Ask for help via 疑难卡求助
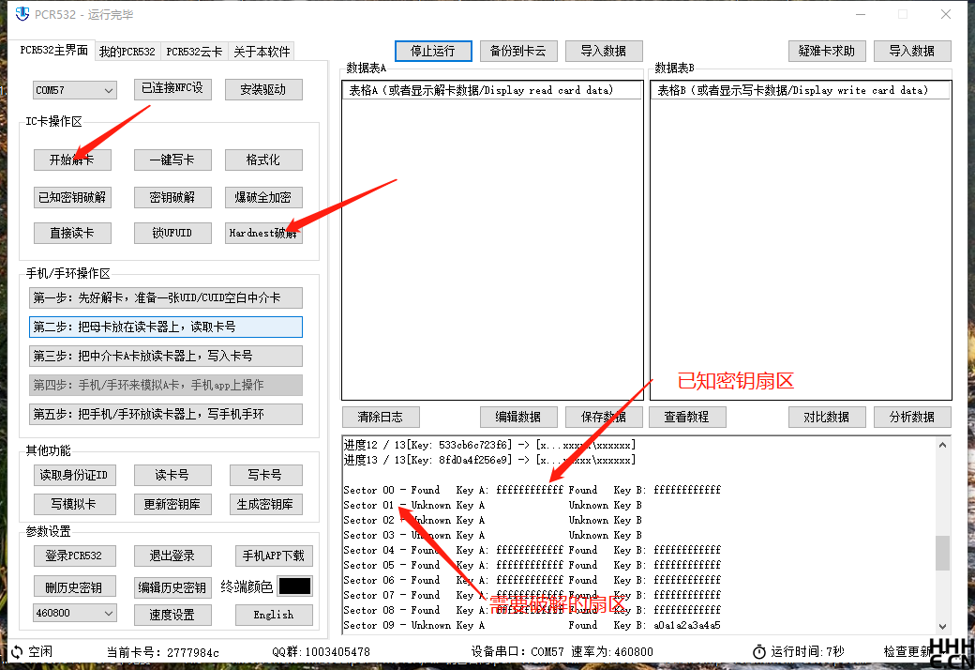 pos(827,51)
